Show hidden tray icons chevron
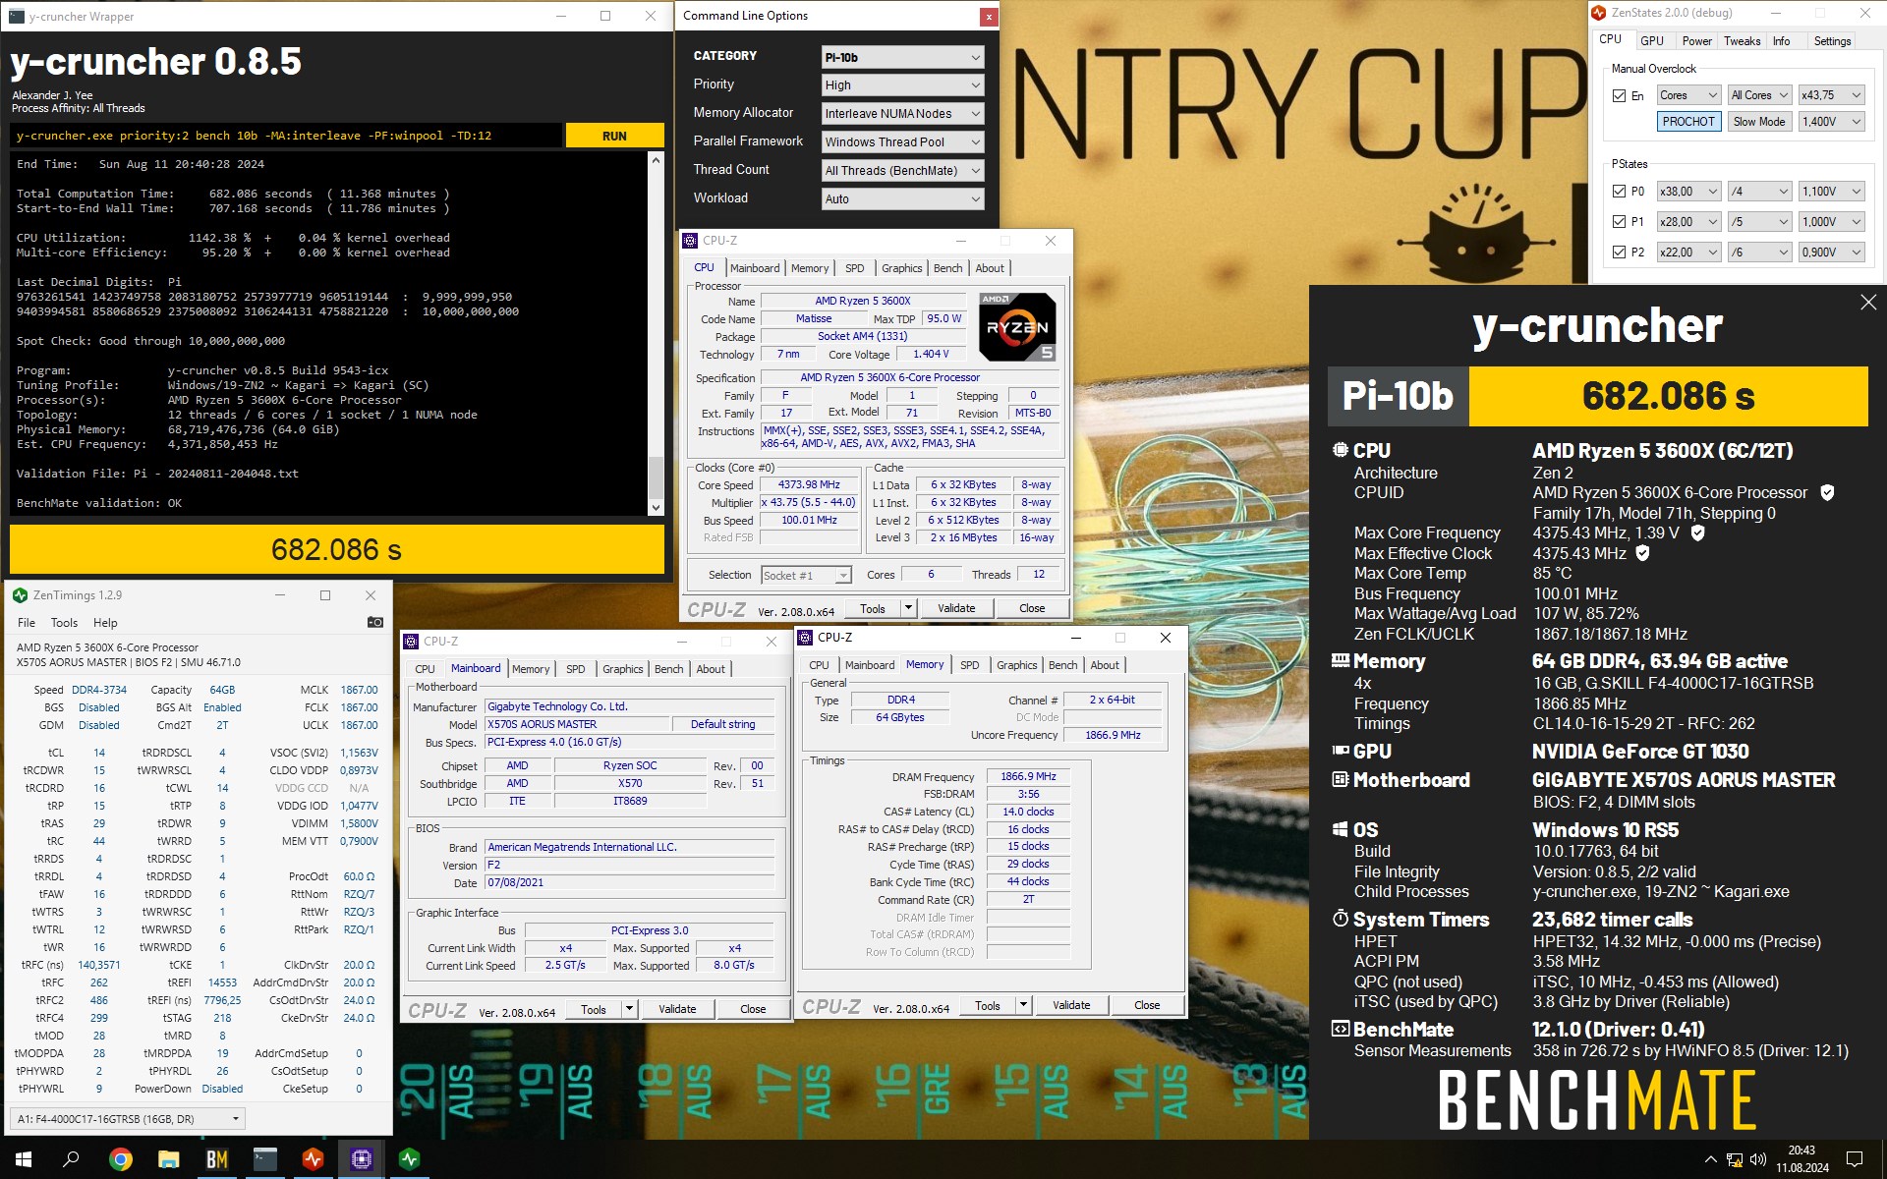 tap(1710, 1159)
